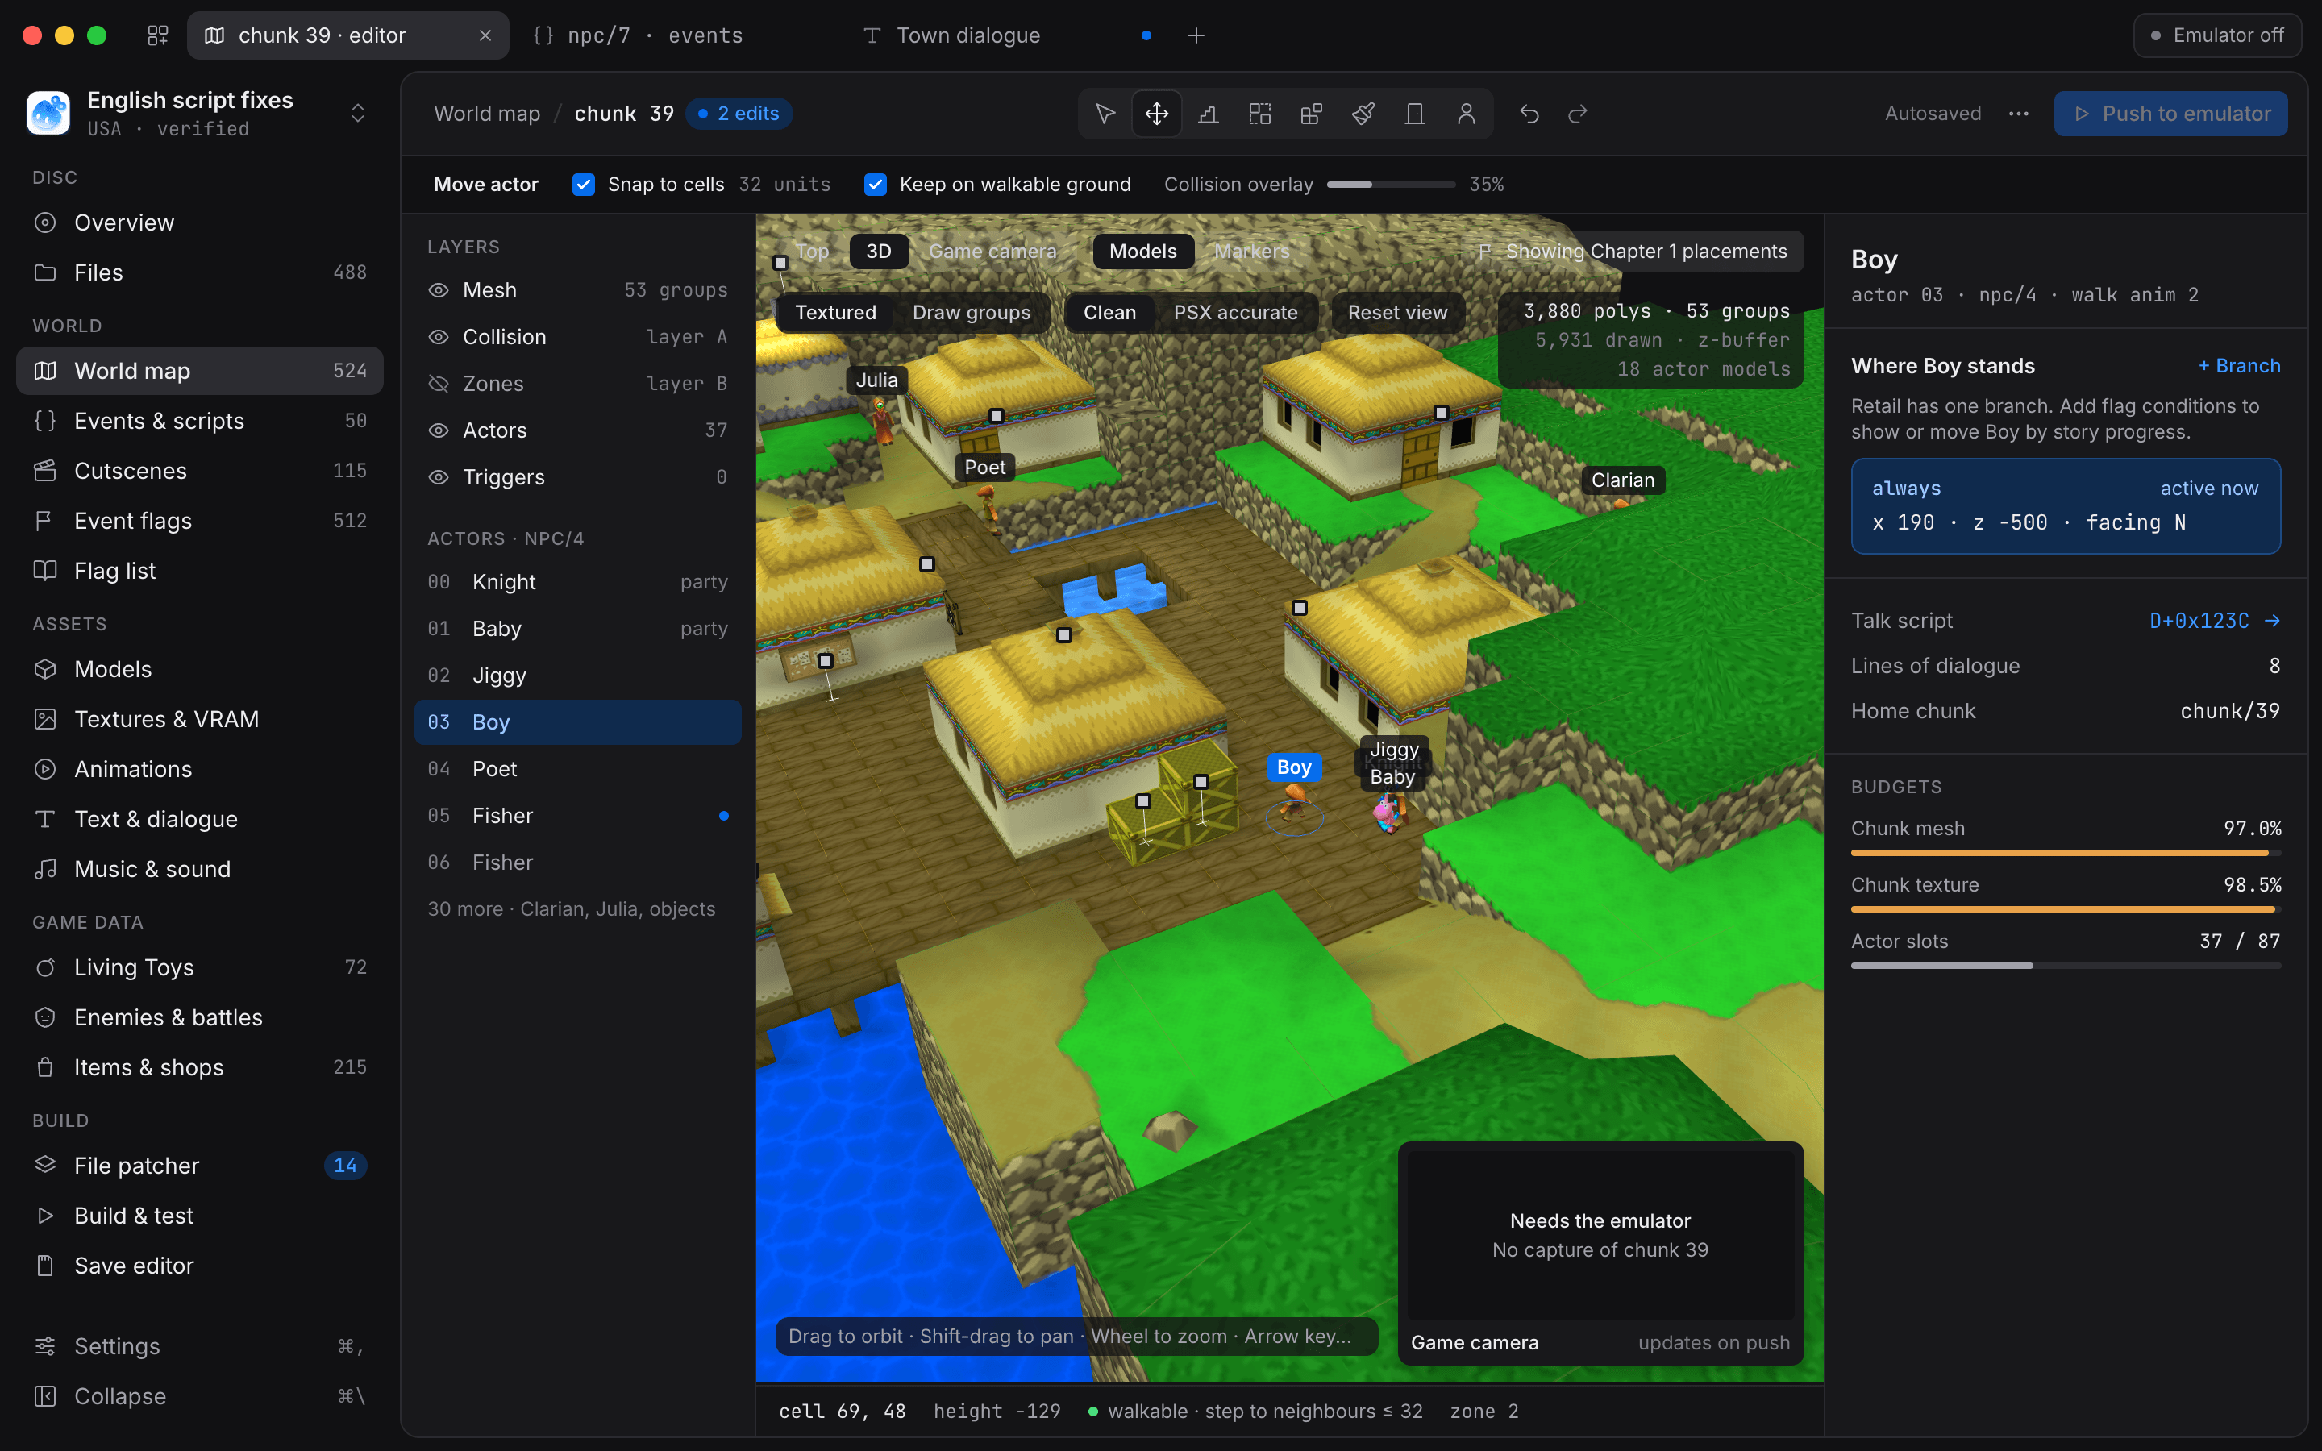Redo the last edit
Screen dimensions: 2322x1451
[1577, 113]
